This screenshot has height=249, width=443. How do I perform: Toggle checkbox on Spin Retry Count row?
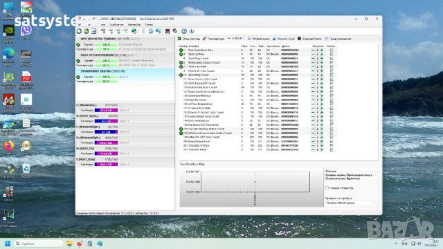coord(332,75)
